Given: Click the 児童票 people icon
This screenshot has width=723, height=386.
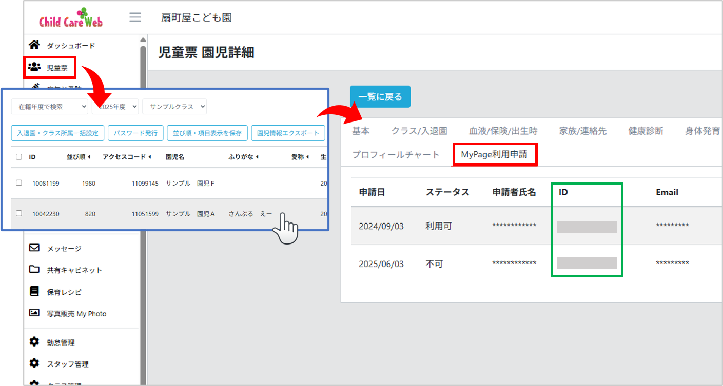Looking at the screenshot, I should coord(34,67).
